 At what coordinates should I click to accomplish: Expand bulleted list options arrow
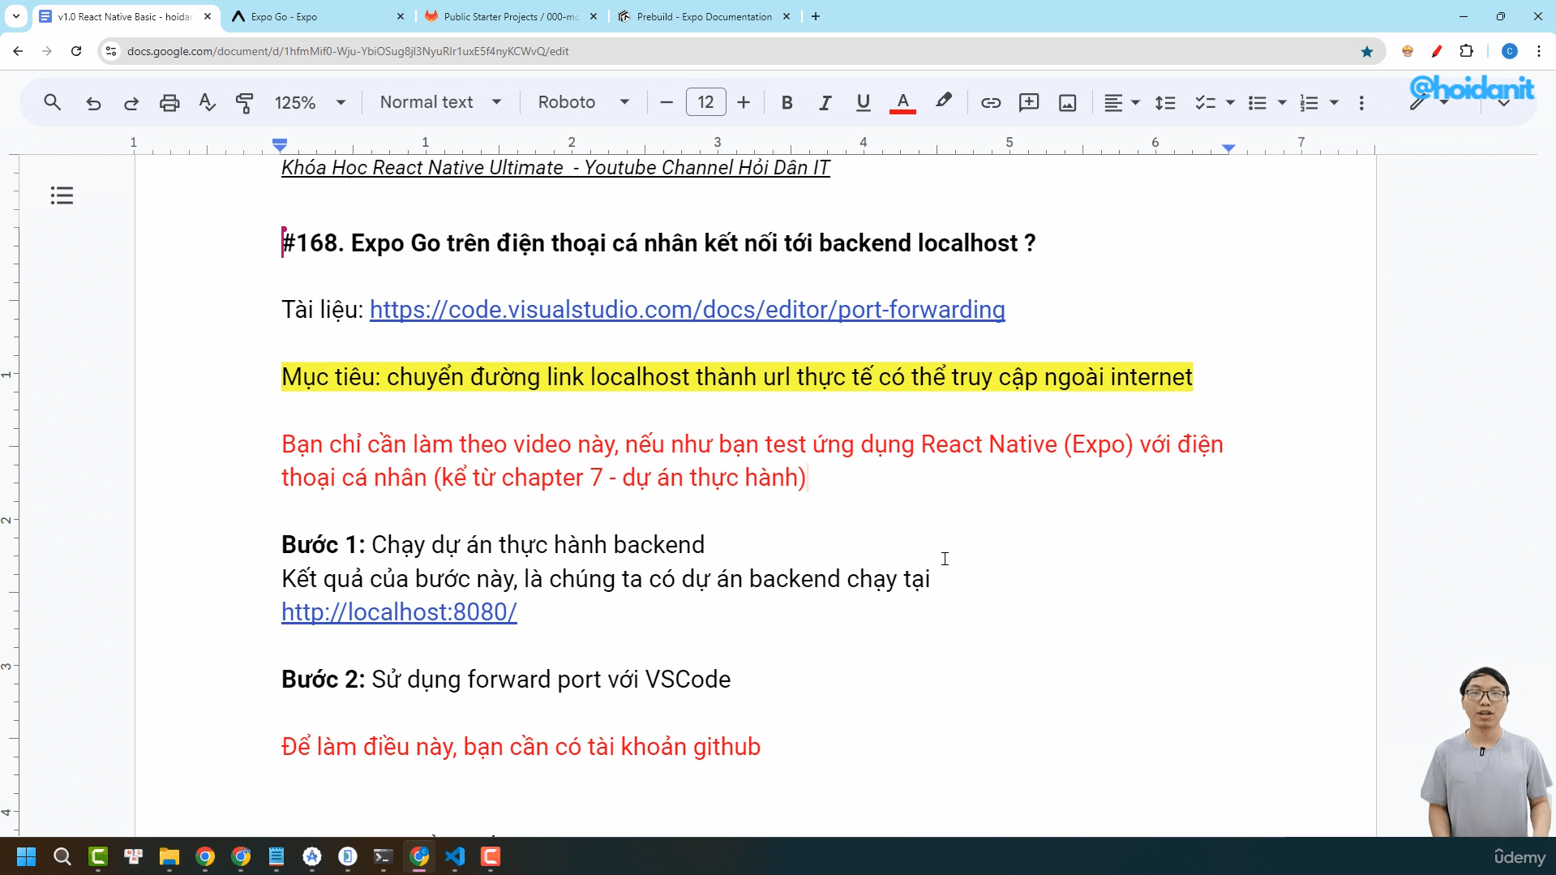[x=1282, y=103]
